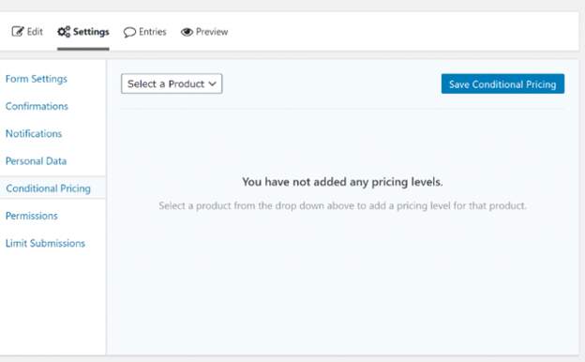Go to the Preview tab label

(x=212, y=32)
